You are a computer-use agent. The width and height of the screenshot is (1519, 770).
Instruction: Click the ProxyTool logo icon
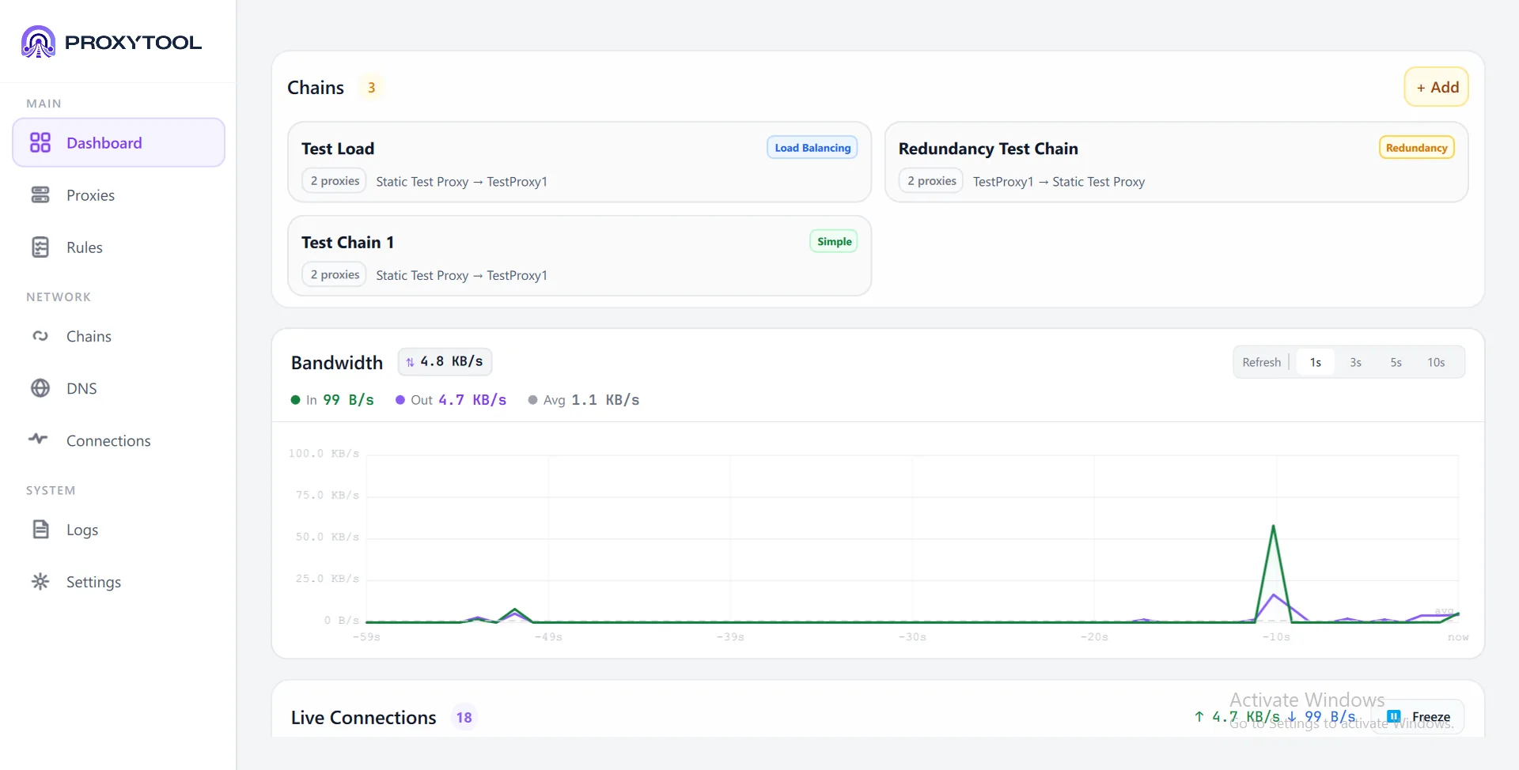coord(38,42)
